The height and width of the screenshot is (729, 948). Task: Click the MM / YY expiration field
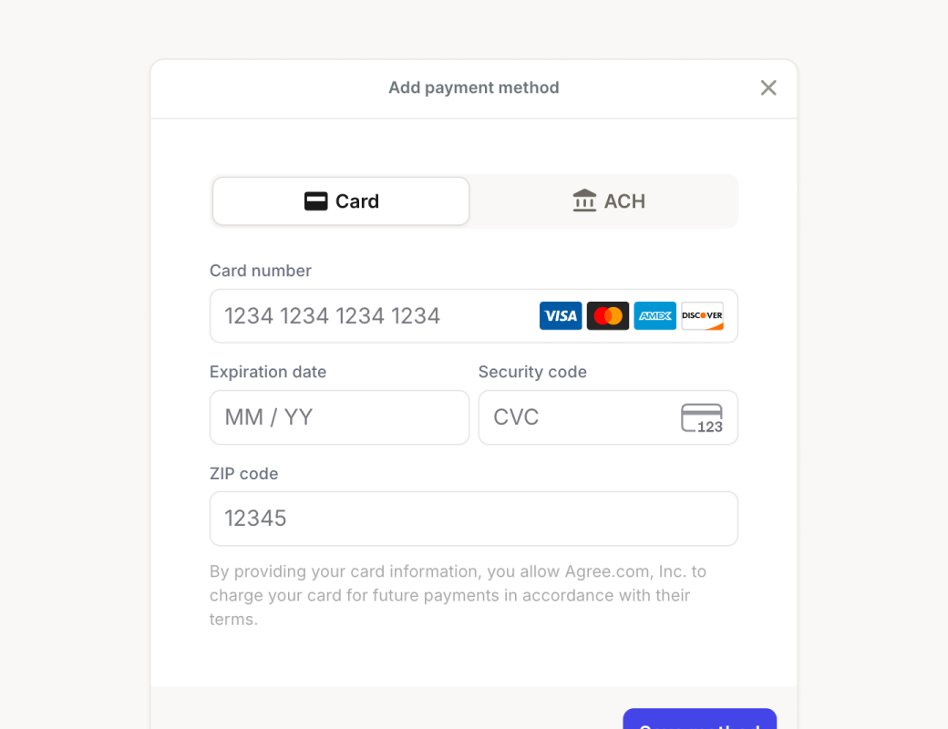click(x=339, y=417)
